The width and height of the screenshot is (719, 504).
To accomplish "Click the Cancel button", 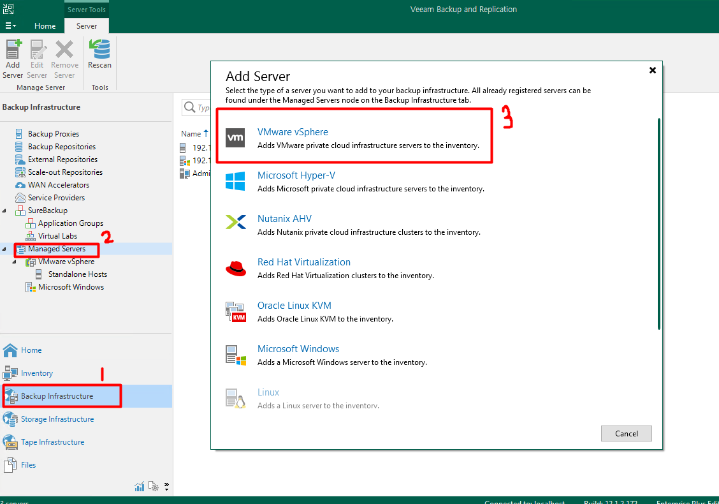I will (x=626, y=434).
